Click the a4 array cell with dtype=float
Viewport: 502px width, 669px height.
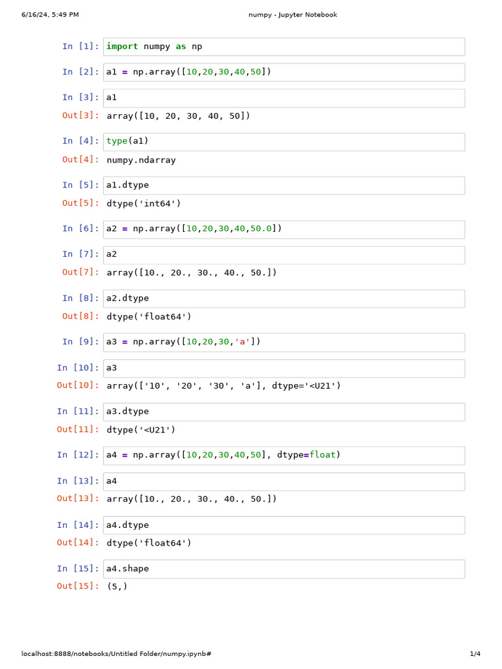(x=284, y=455)
